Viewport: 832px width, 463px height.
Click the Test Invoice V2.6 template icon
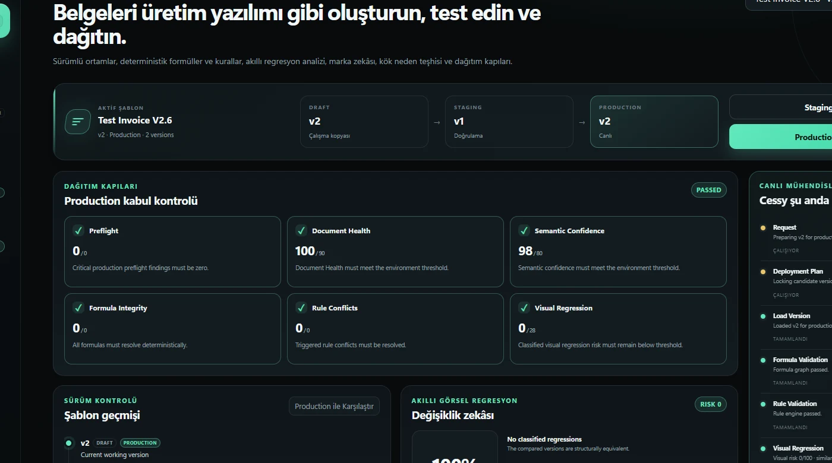coord(78,122)
